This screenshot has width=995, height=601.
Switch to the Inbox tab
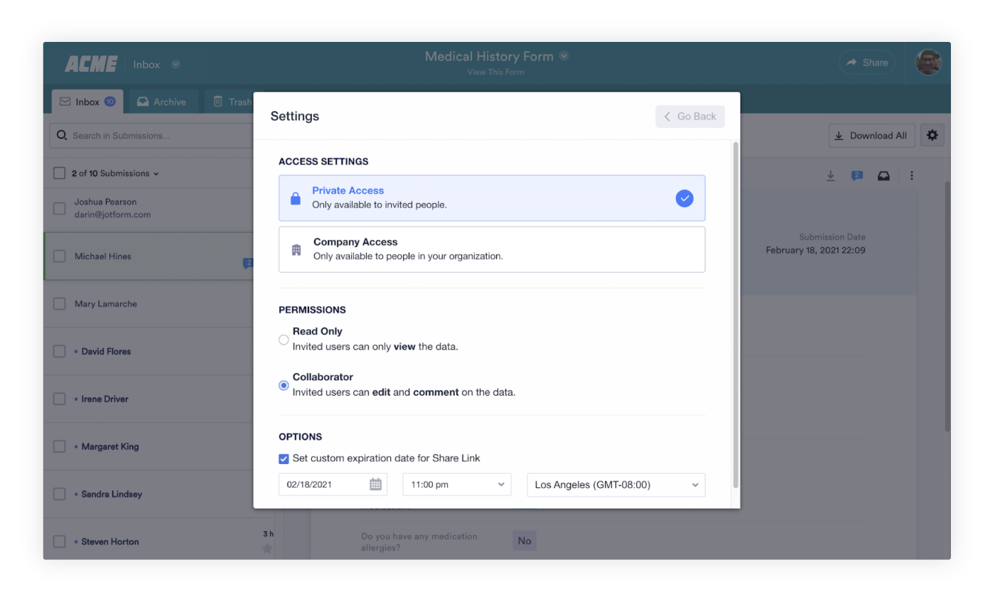pyautogui.click(x=87, y=102)
